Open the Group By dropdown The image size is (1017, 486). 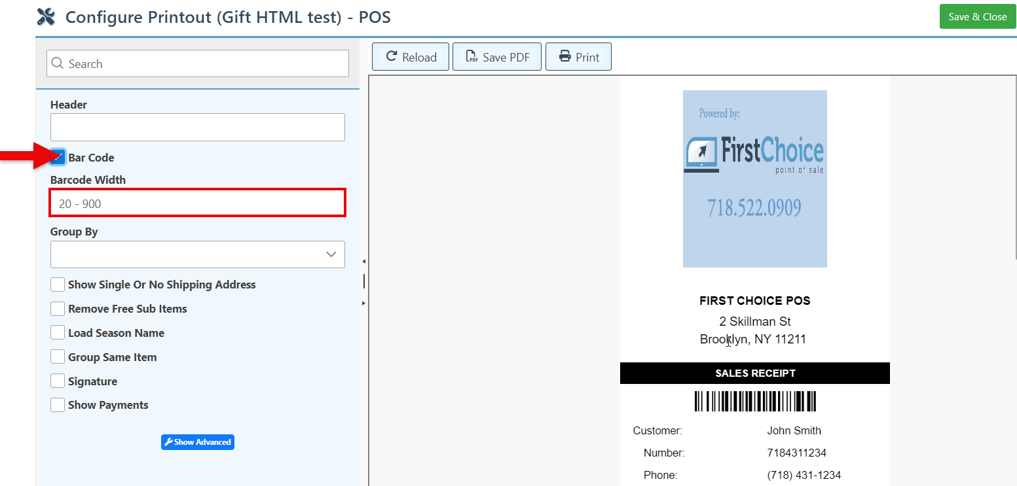tap(197, 254)
